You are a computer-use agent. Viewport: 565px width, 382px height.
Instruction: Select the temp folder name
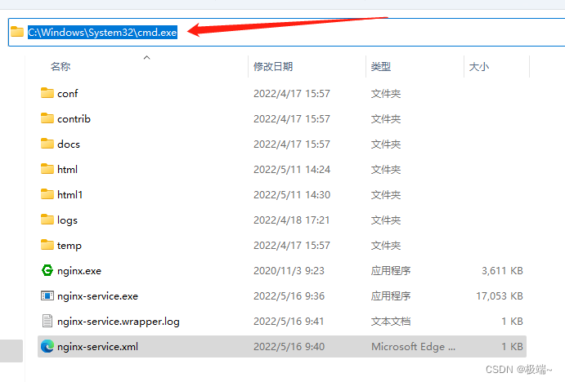point(70,246)
